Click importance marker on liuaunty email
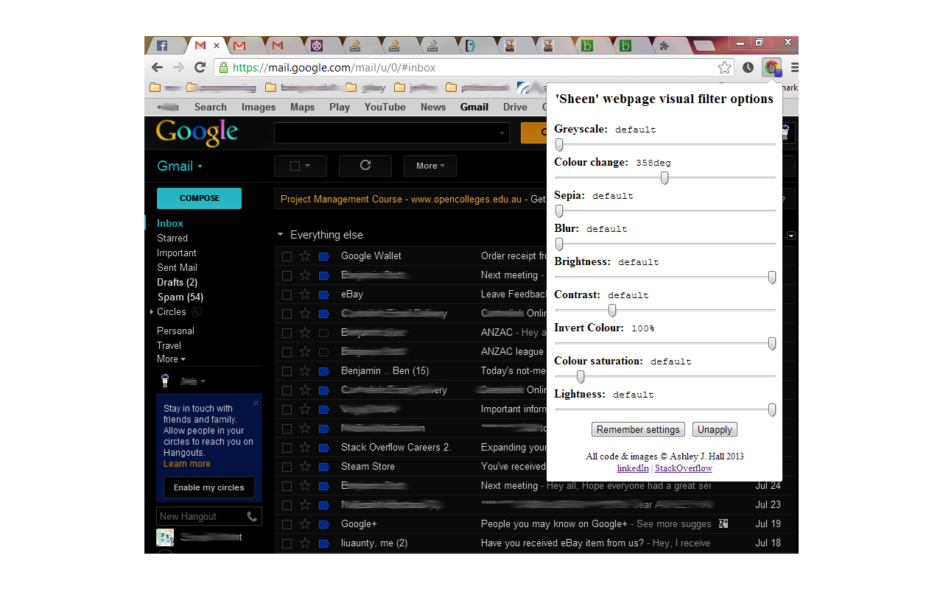943x589 pixels. [323, 543]
